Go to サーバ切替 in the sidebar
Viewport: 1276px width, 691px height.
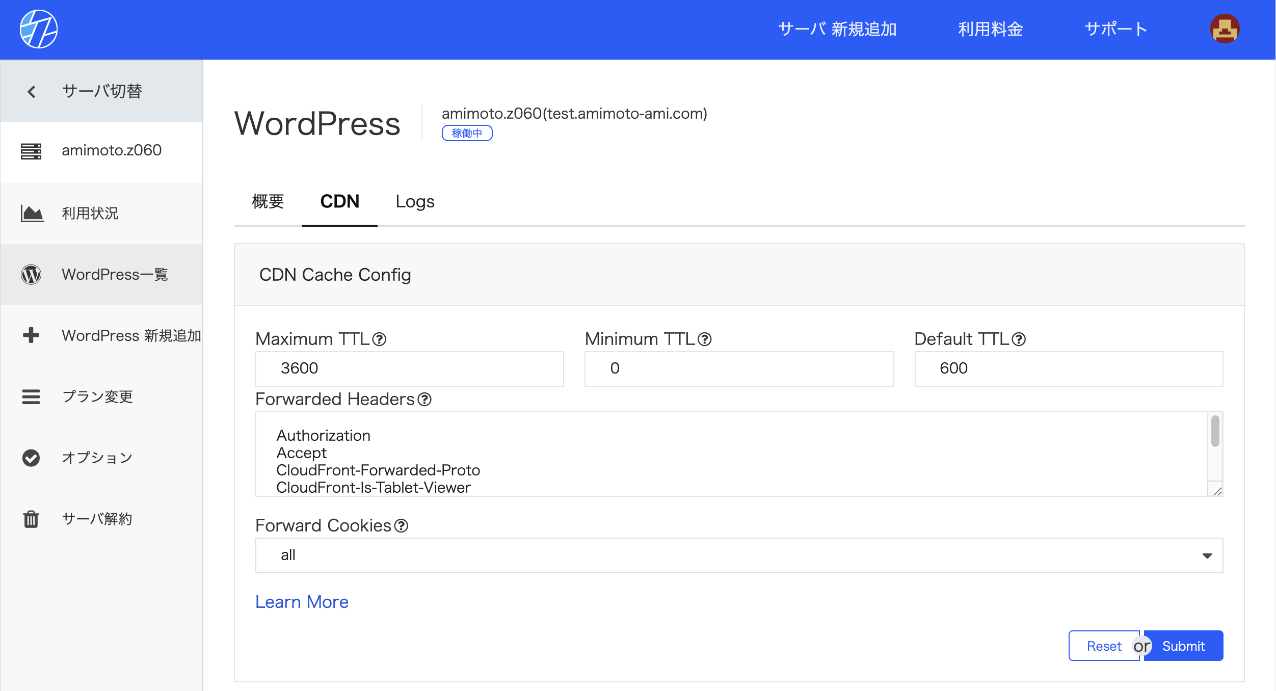(x=101, y=91)
